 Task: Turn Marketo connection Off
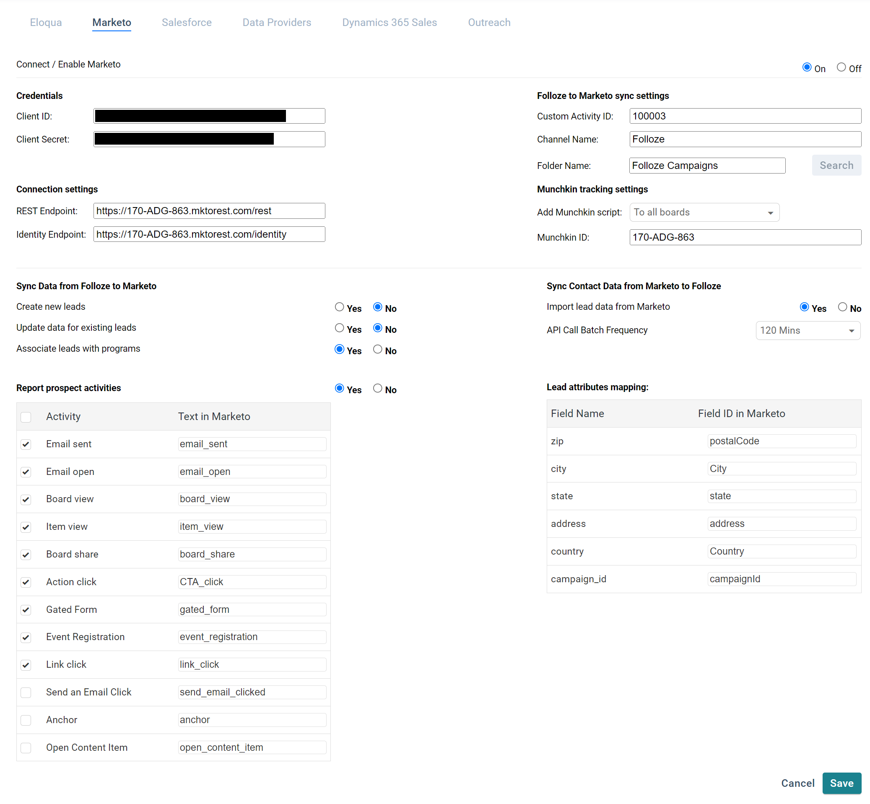coord(841,67)
